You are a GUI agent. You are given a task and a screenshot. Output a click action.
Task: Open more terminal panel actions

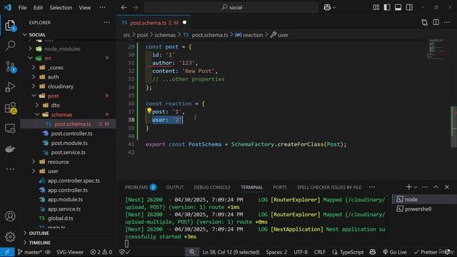tap(425, 187)
